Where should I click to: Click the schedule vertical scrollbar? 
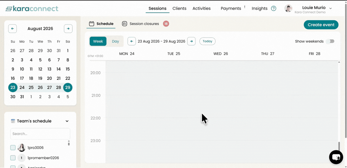pos(339,147)
